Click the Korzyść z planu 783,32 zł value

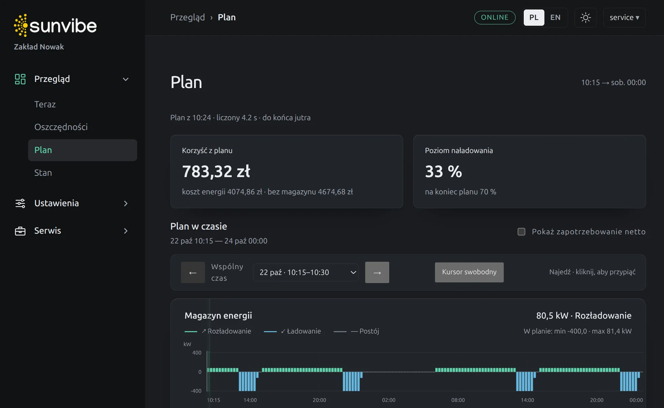(x=216, y=171)
